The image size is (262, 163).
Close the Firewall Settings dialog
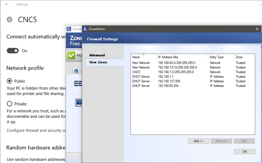(x=257, y=29)
